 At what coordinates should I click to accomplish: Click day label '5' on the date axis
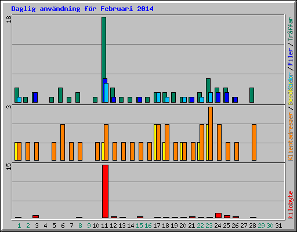54,226
